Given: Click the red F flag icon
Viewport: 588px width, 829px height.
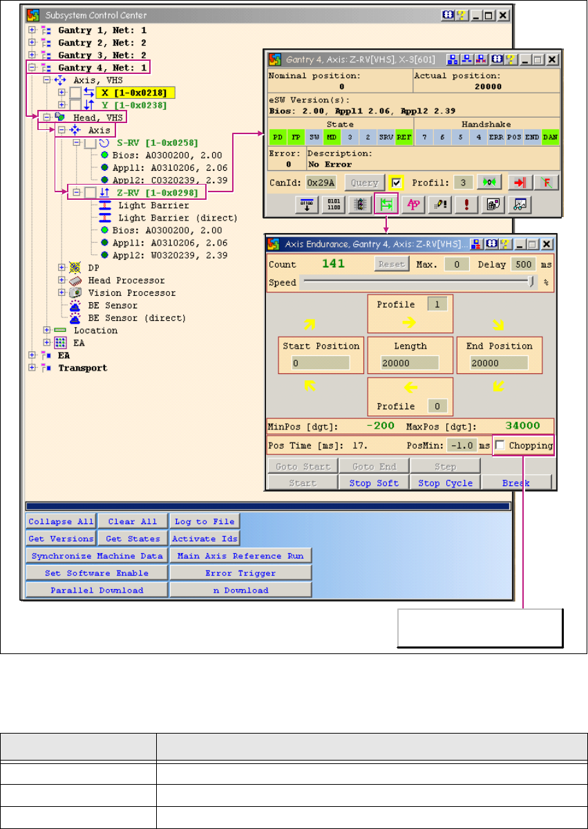Looking at the screenshot, I should [546, 183].
